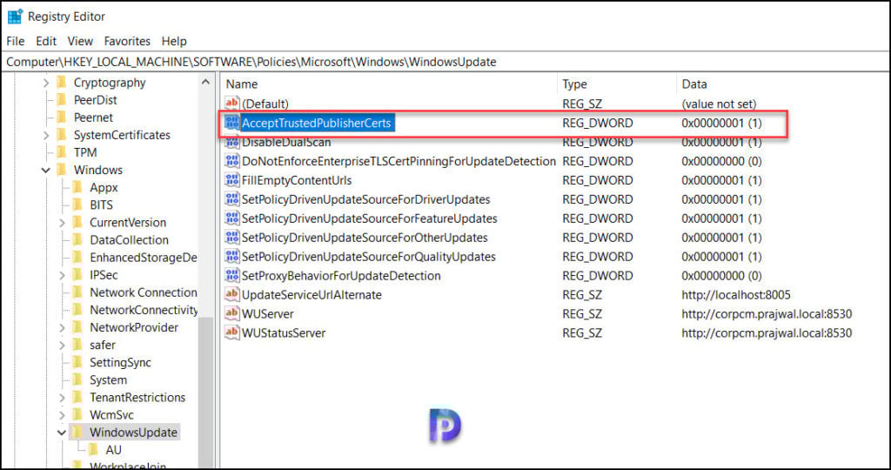Image resolution: width=891 pixels, height=470 pixels.
Task: Expand the TenantRestrictions key
Action: (63, 398)
